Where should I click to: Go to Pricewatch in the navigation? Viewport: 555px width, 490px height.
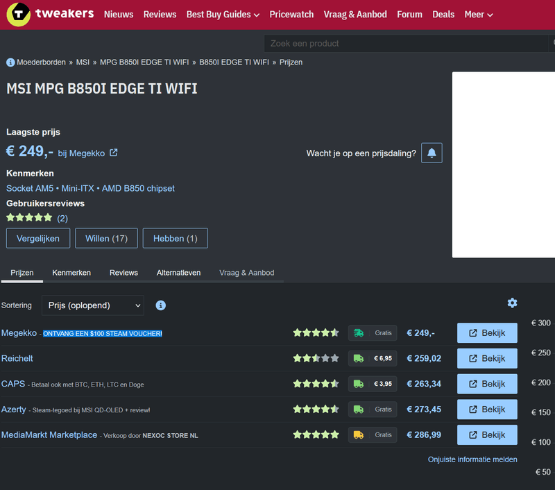[291, 15]
